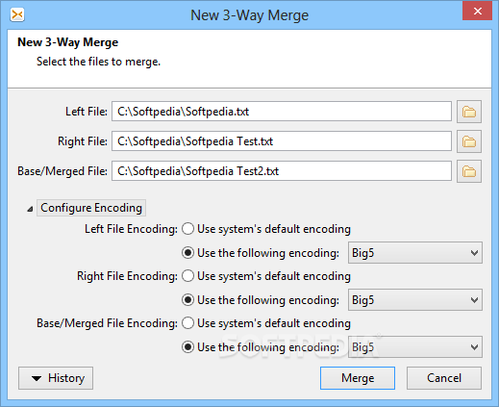Open the Left File Big5 encoding dropdown
499x407 pixels.
point(415,253)
